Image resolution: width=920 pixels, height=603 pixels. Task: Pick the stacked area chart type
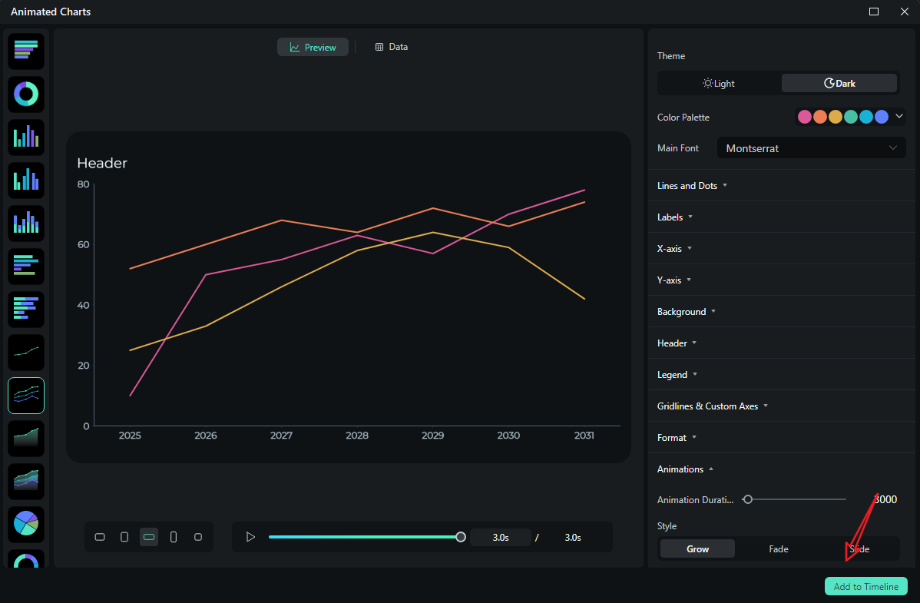point(25,481)
